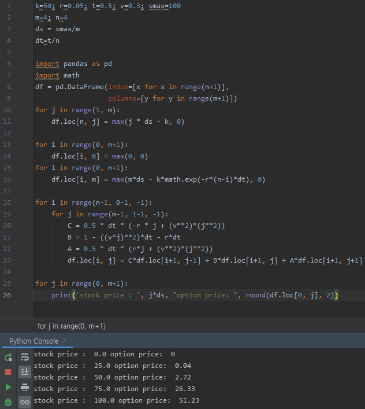Click the df.loc[i, j] assignment on line 23
Screen dimensions: 365x409
pos(214,260)
